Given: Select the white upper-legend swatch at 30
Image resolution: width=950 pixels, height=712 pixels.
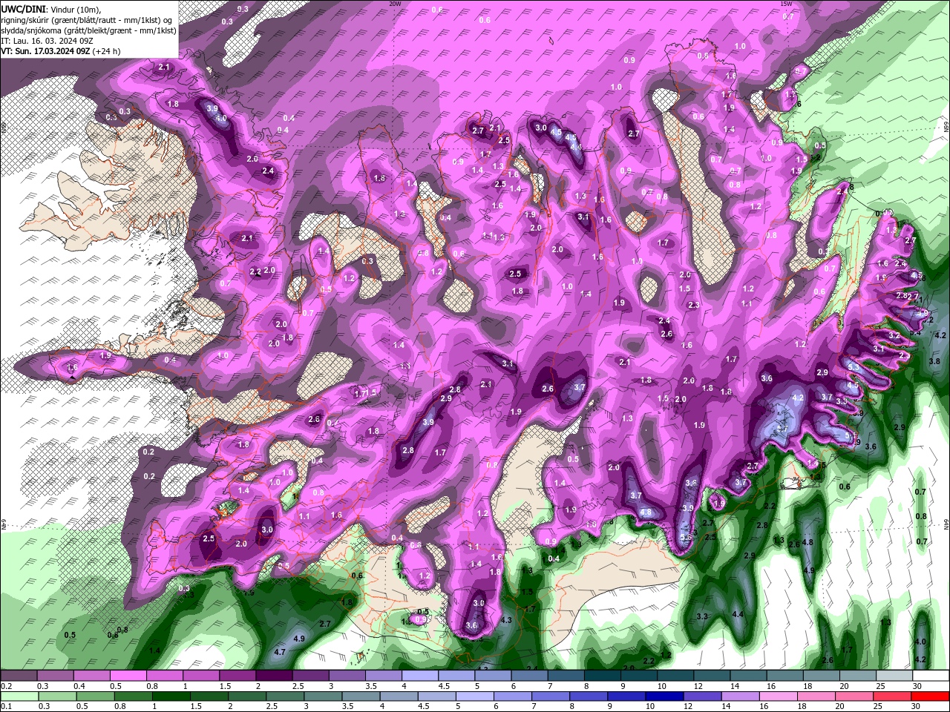Looking at the screenshot, I should (x=931, y=676).
